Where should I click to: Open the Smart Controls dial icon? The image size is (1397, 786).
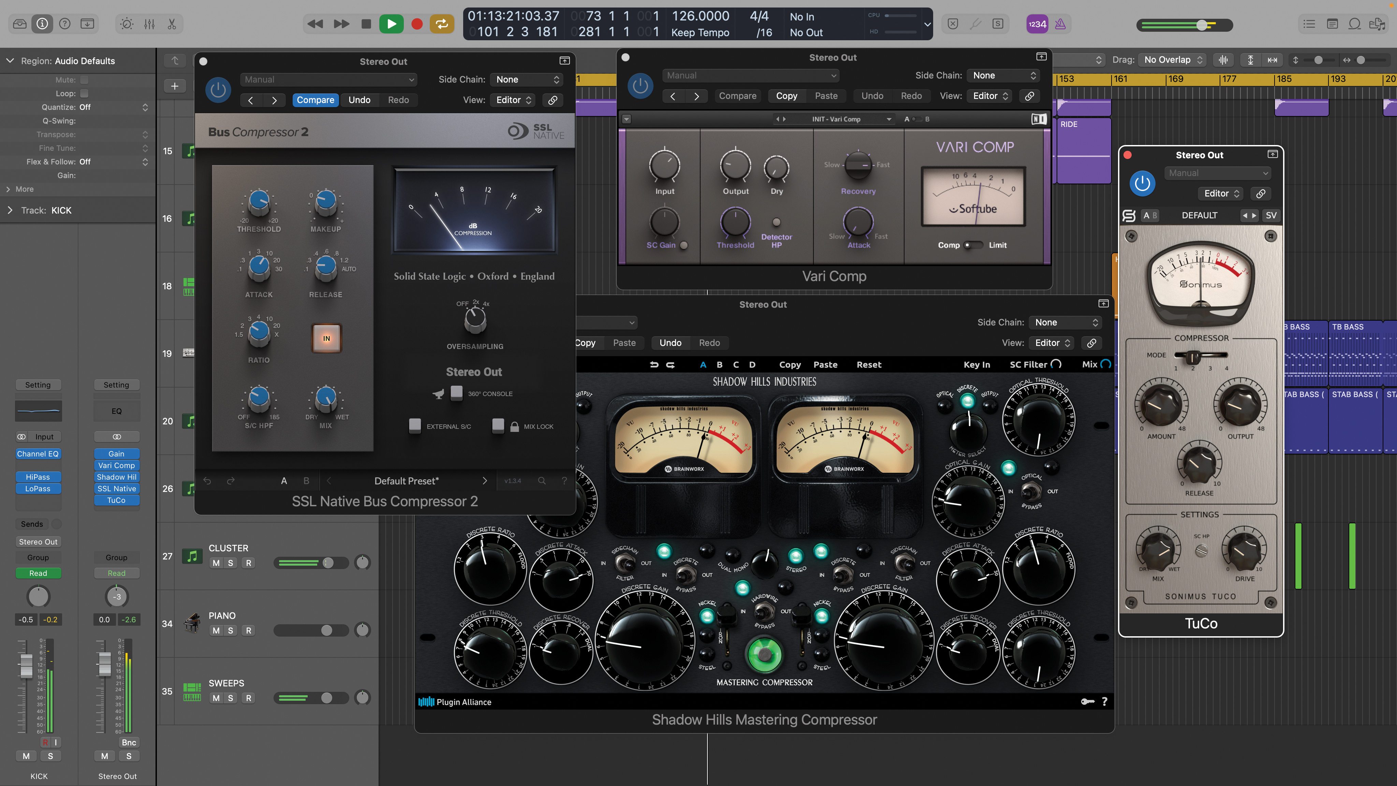point(126,24)
